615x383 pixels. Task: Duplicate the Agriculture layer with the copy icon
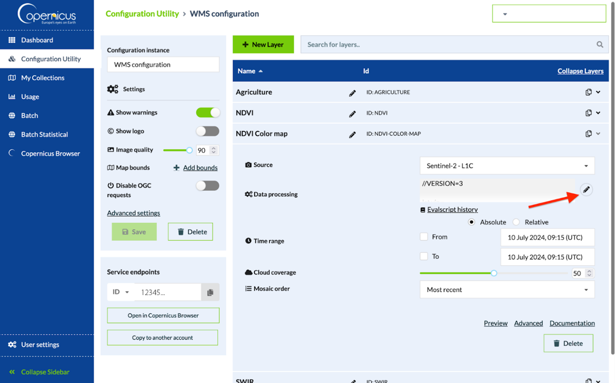coord(588,92)
